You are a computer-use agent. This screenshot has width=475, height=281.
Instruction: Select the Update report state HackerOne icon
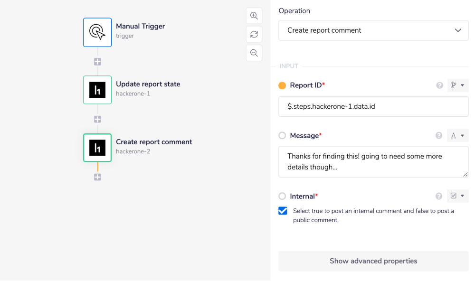(97, 90)
